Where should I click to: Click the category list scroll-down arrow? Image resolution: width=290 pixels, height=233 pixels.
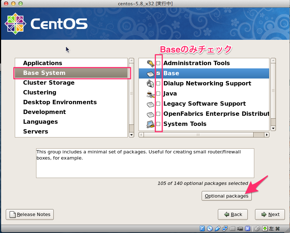pos(132,135)
